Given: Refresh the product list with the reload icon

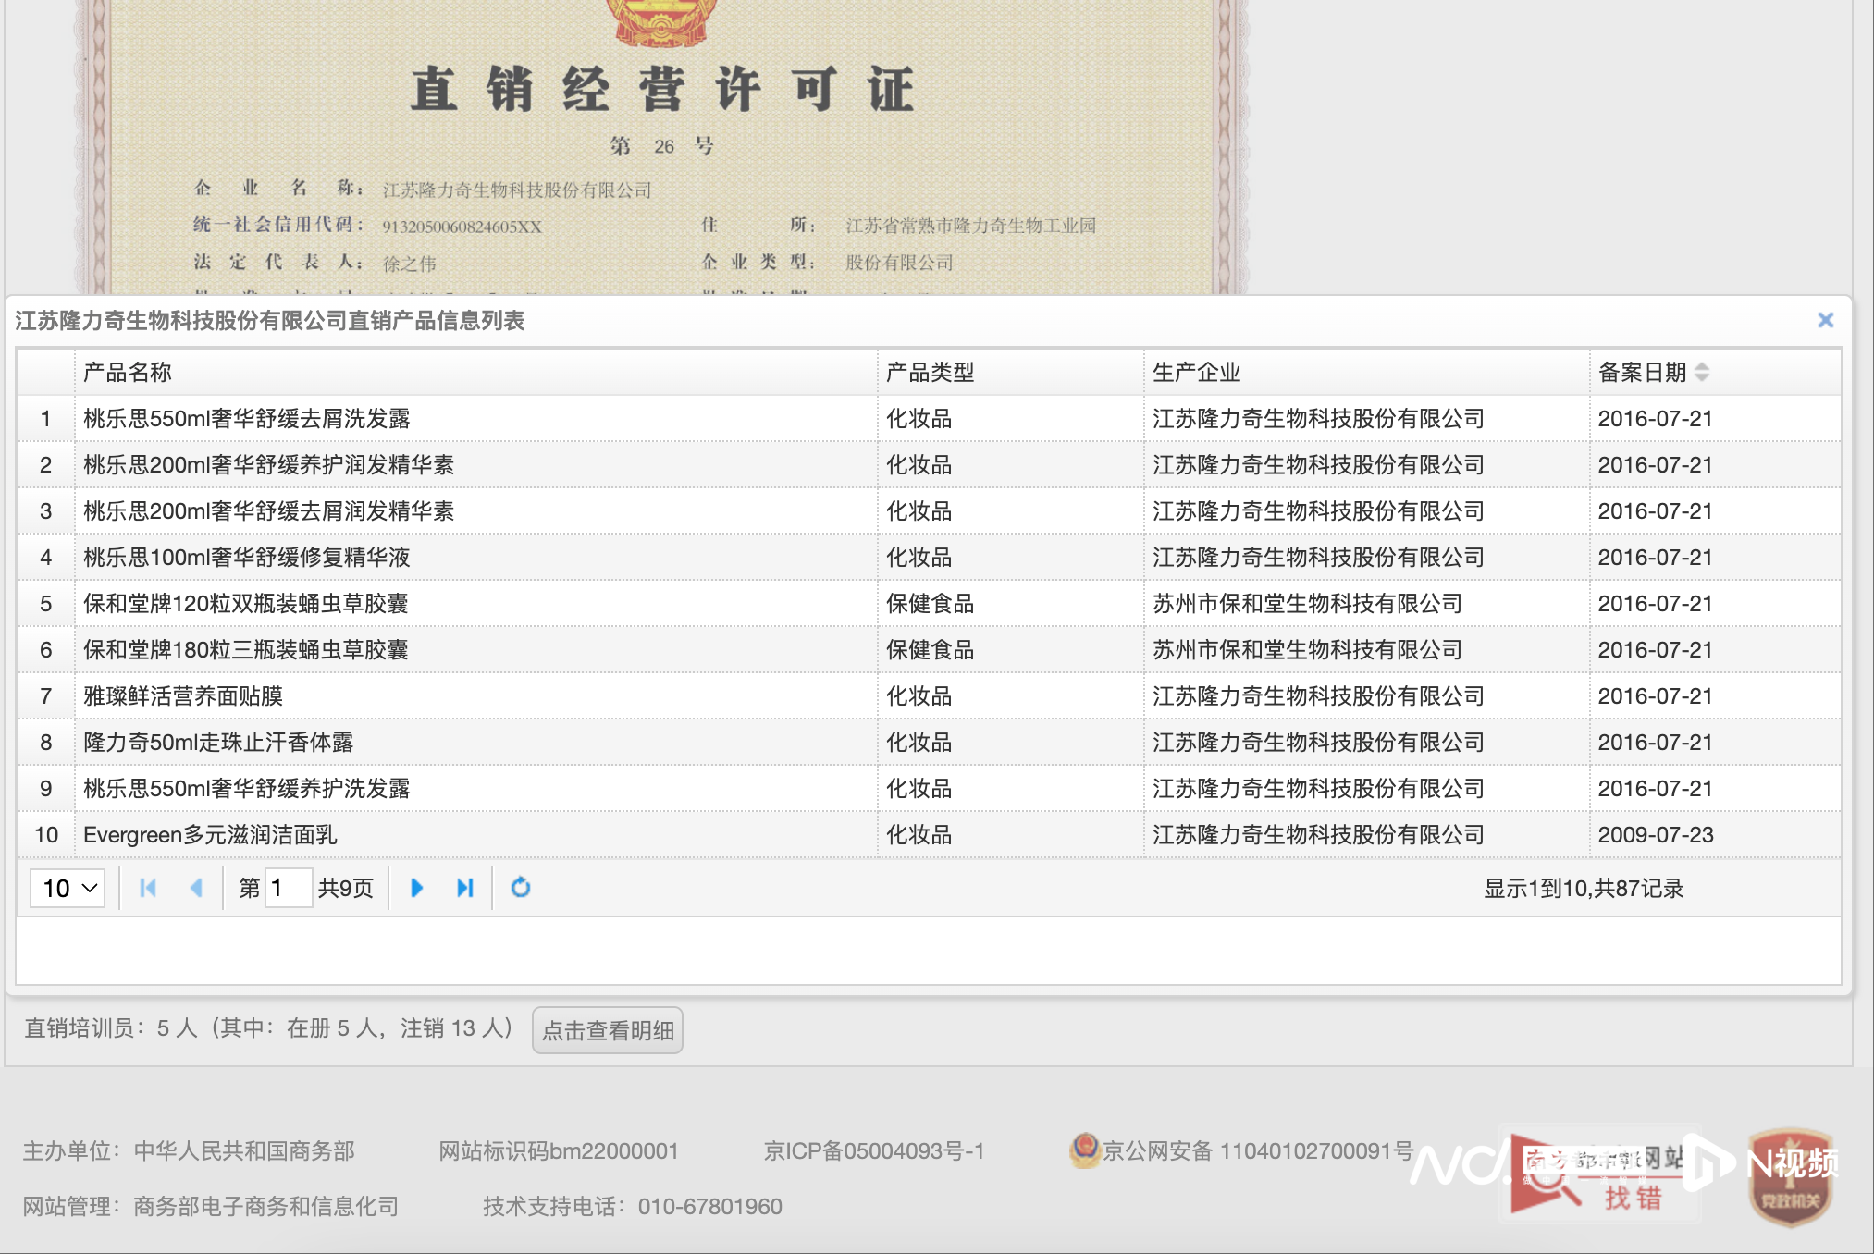Looking at the screenshot, I should [x=521, y=888].
